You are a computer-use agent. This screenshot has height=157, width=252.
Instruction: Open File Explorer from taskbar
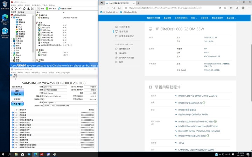[x=16, y=155]
